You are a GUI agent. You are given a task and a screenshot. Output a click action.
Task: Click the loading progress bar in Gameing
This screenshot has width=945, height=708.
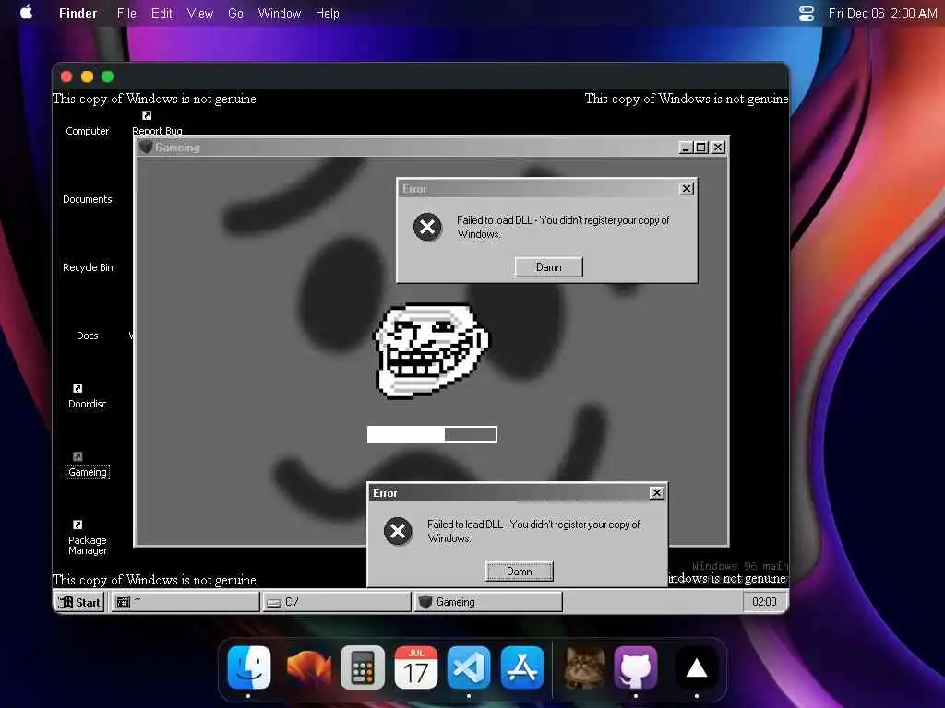(x=432, y=434)
